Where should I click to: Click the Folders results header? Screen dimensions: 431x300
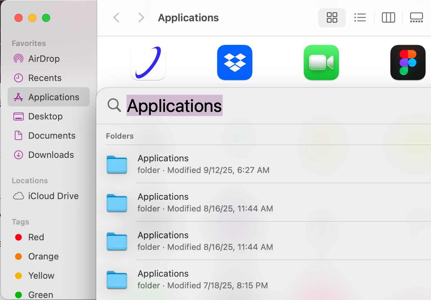pos(120,136)
